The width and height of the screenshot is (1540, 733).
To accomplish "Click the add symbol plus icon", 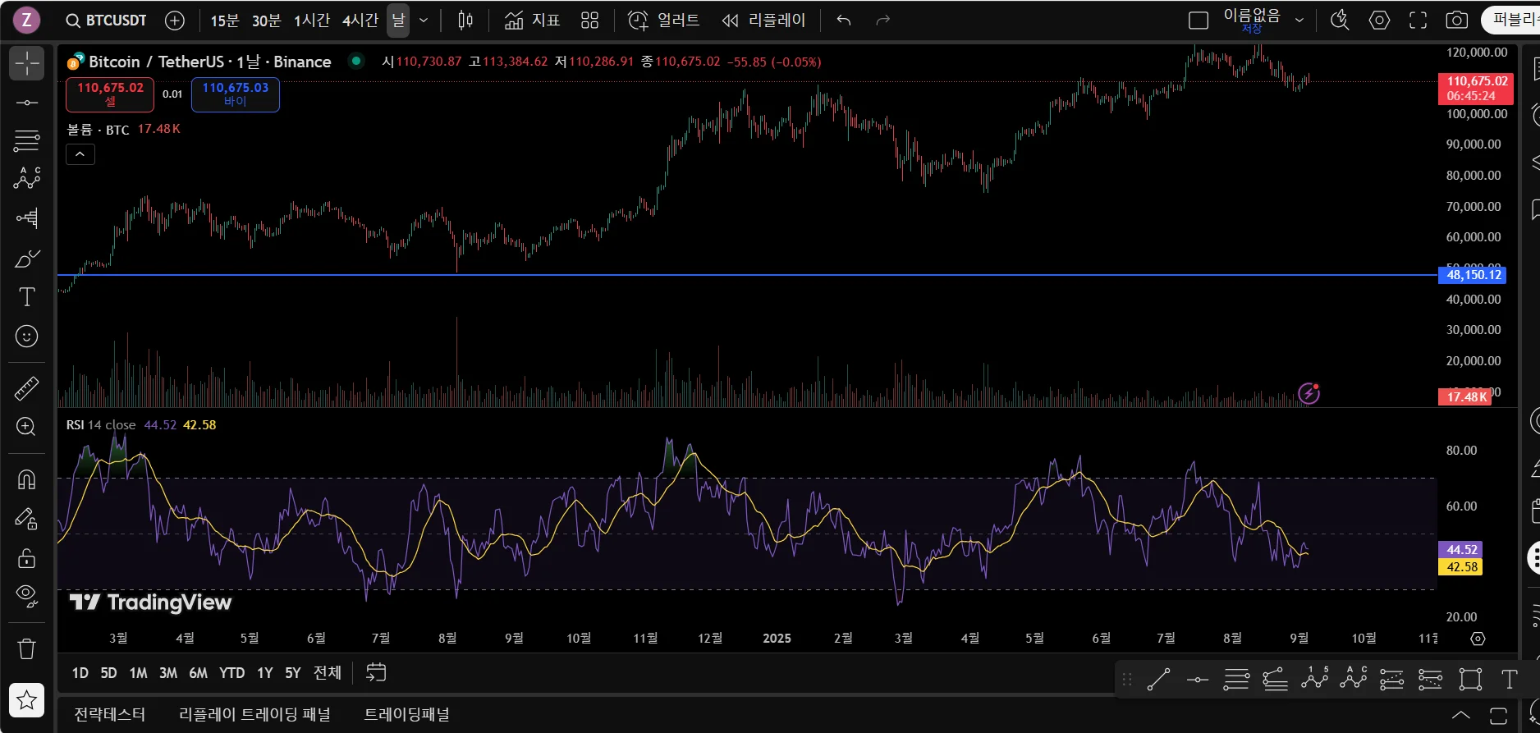I will pyautogui.click(x=175, y=21).
